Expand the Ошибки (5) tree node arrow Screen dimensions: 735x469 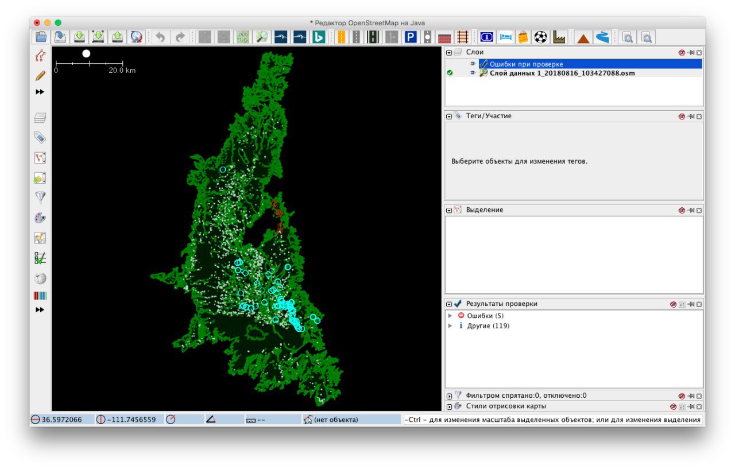click(450, 316)
